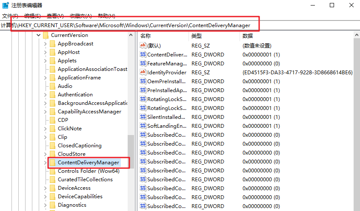This screenshot has height=211, width=360.
Task: Click REG_SZ type of IdentityProvider row
Action: (x=201, y=73)
